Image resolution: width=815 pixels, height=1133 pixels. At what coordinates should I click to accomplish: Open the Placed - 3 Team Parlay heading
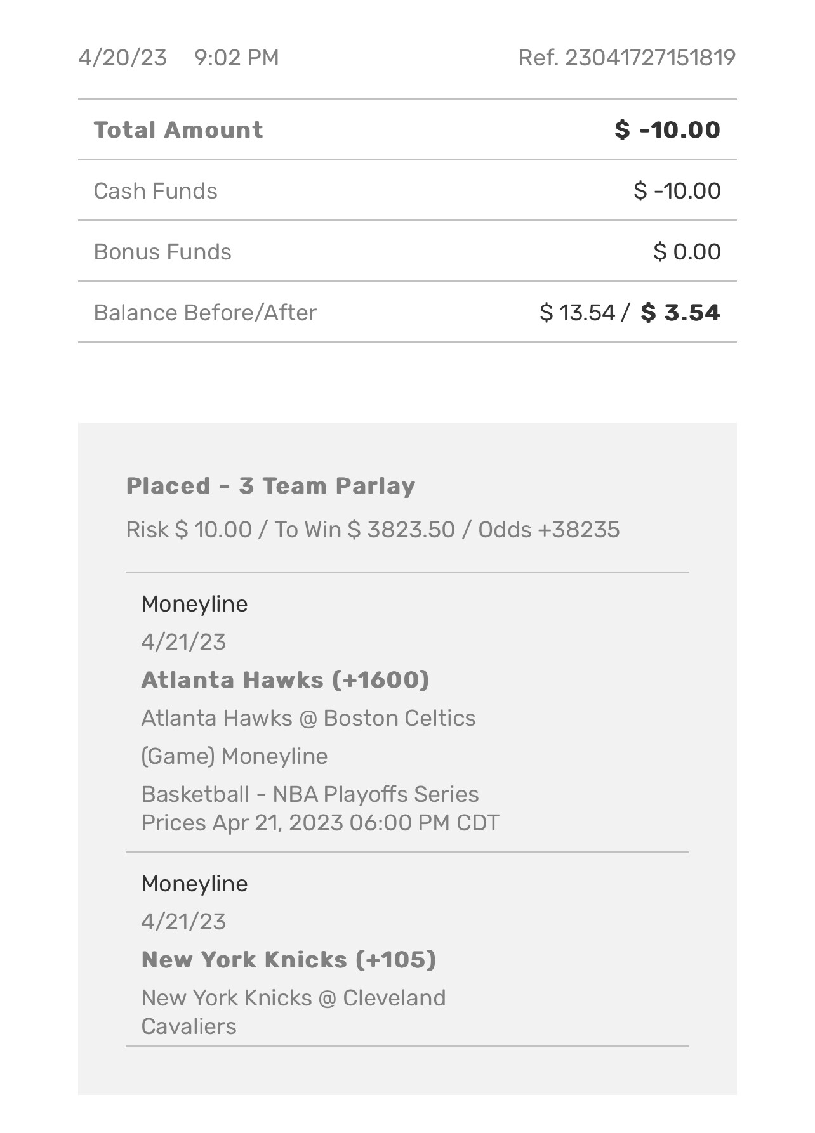(x=270, y=486)
